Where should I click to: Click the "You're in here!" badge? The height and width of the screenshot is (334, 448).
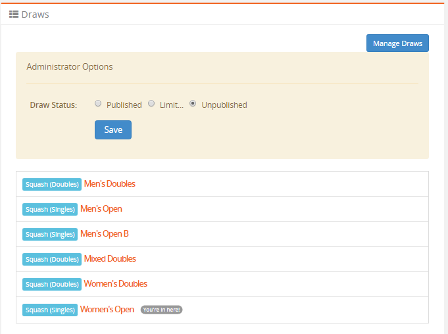point(161,310)
